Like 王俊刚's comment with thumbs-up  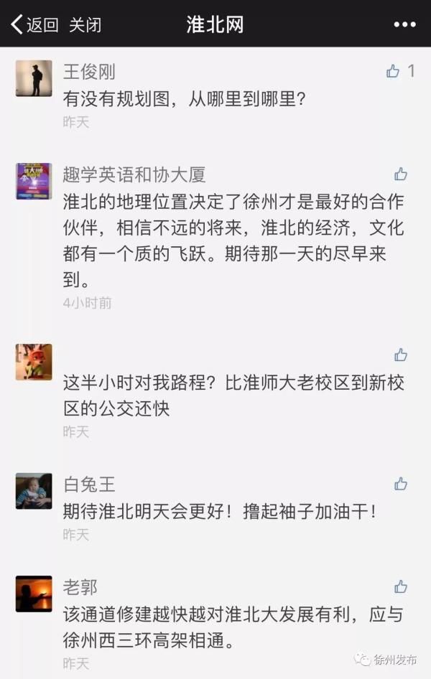click(x=393, y=71)
